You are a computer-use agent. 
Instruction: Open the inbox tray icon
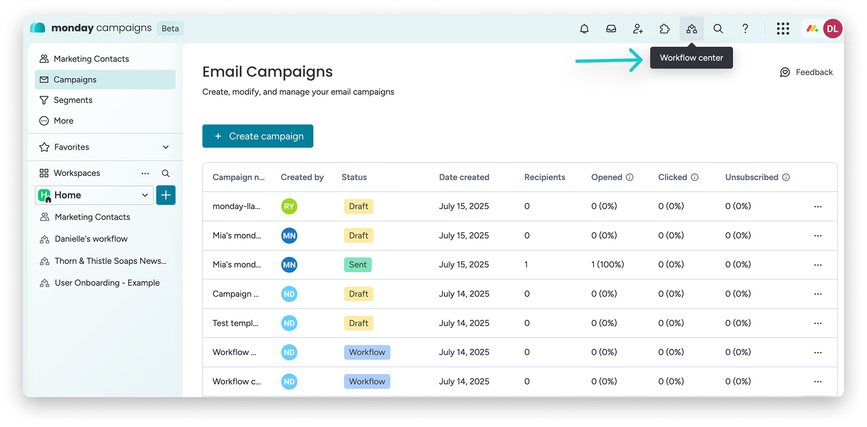(611, 29)
